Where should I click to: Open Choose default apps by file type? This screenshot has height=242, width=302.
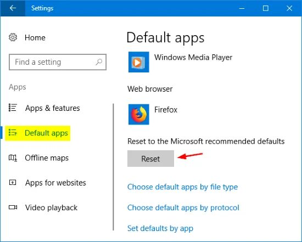(183, 187)
